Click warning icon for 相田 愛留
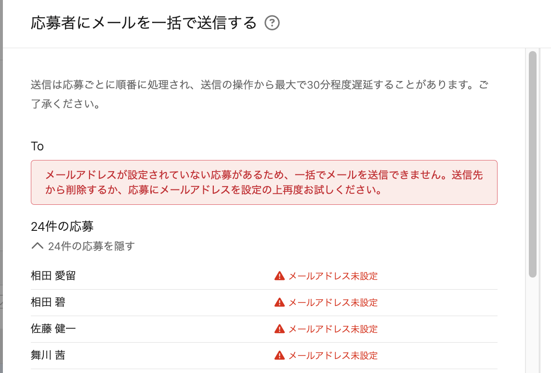Image resolution: width=551 pixels, height=373 pixels. pos(279,276)
